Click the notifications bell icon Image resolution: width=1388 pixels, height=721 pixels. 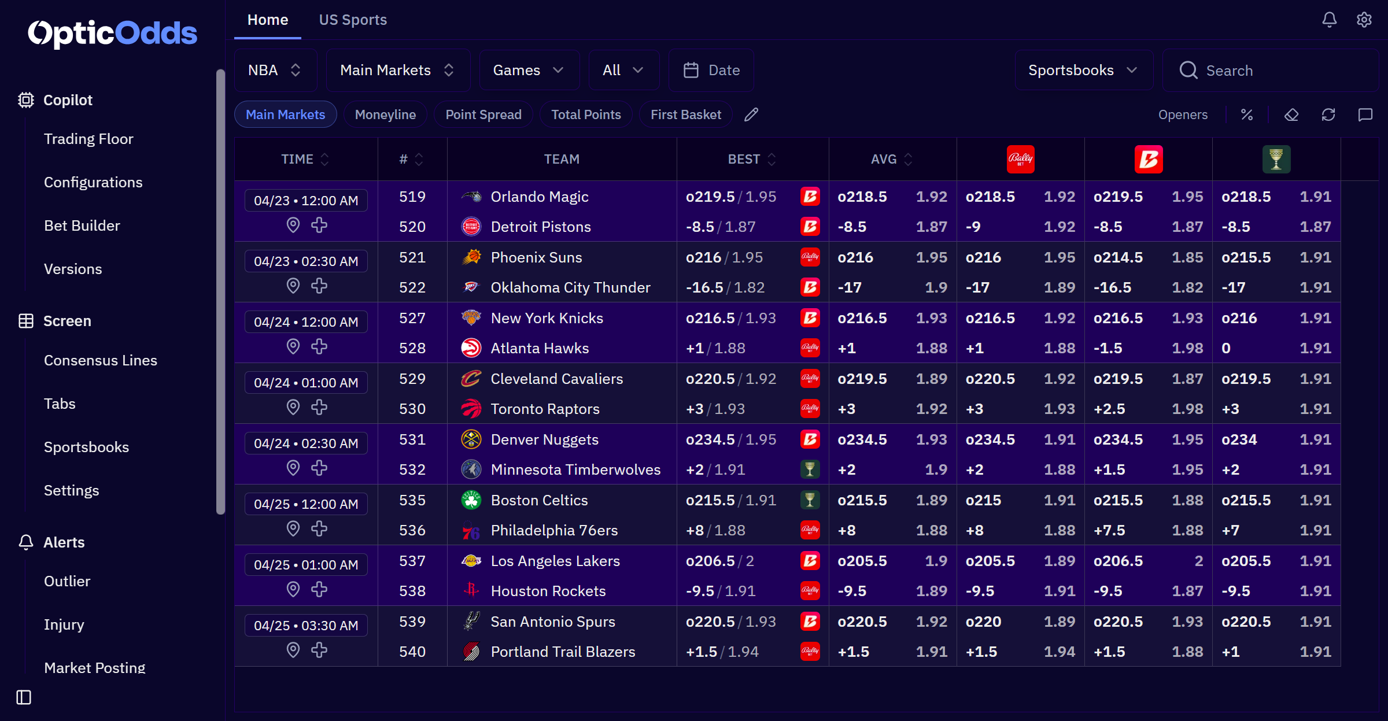pyautogui.click(x=1329, y=20)
